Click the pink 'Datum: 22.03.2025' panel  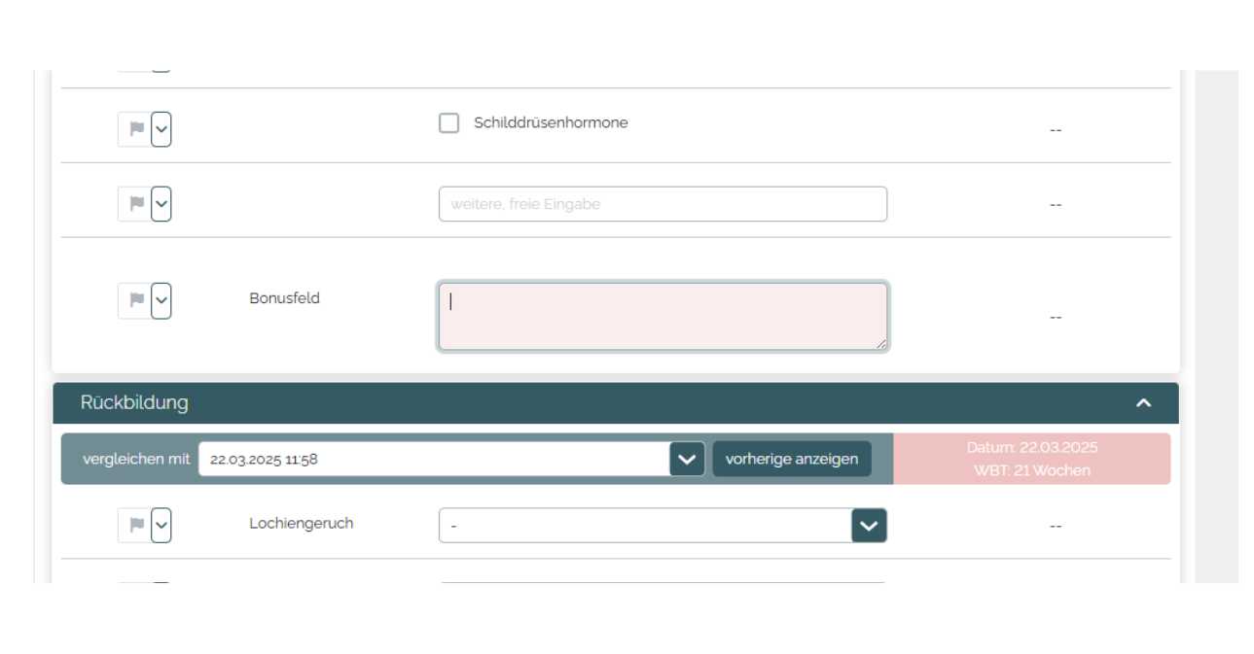[x=1031, y=459]
